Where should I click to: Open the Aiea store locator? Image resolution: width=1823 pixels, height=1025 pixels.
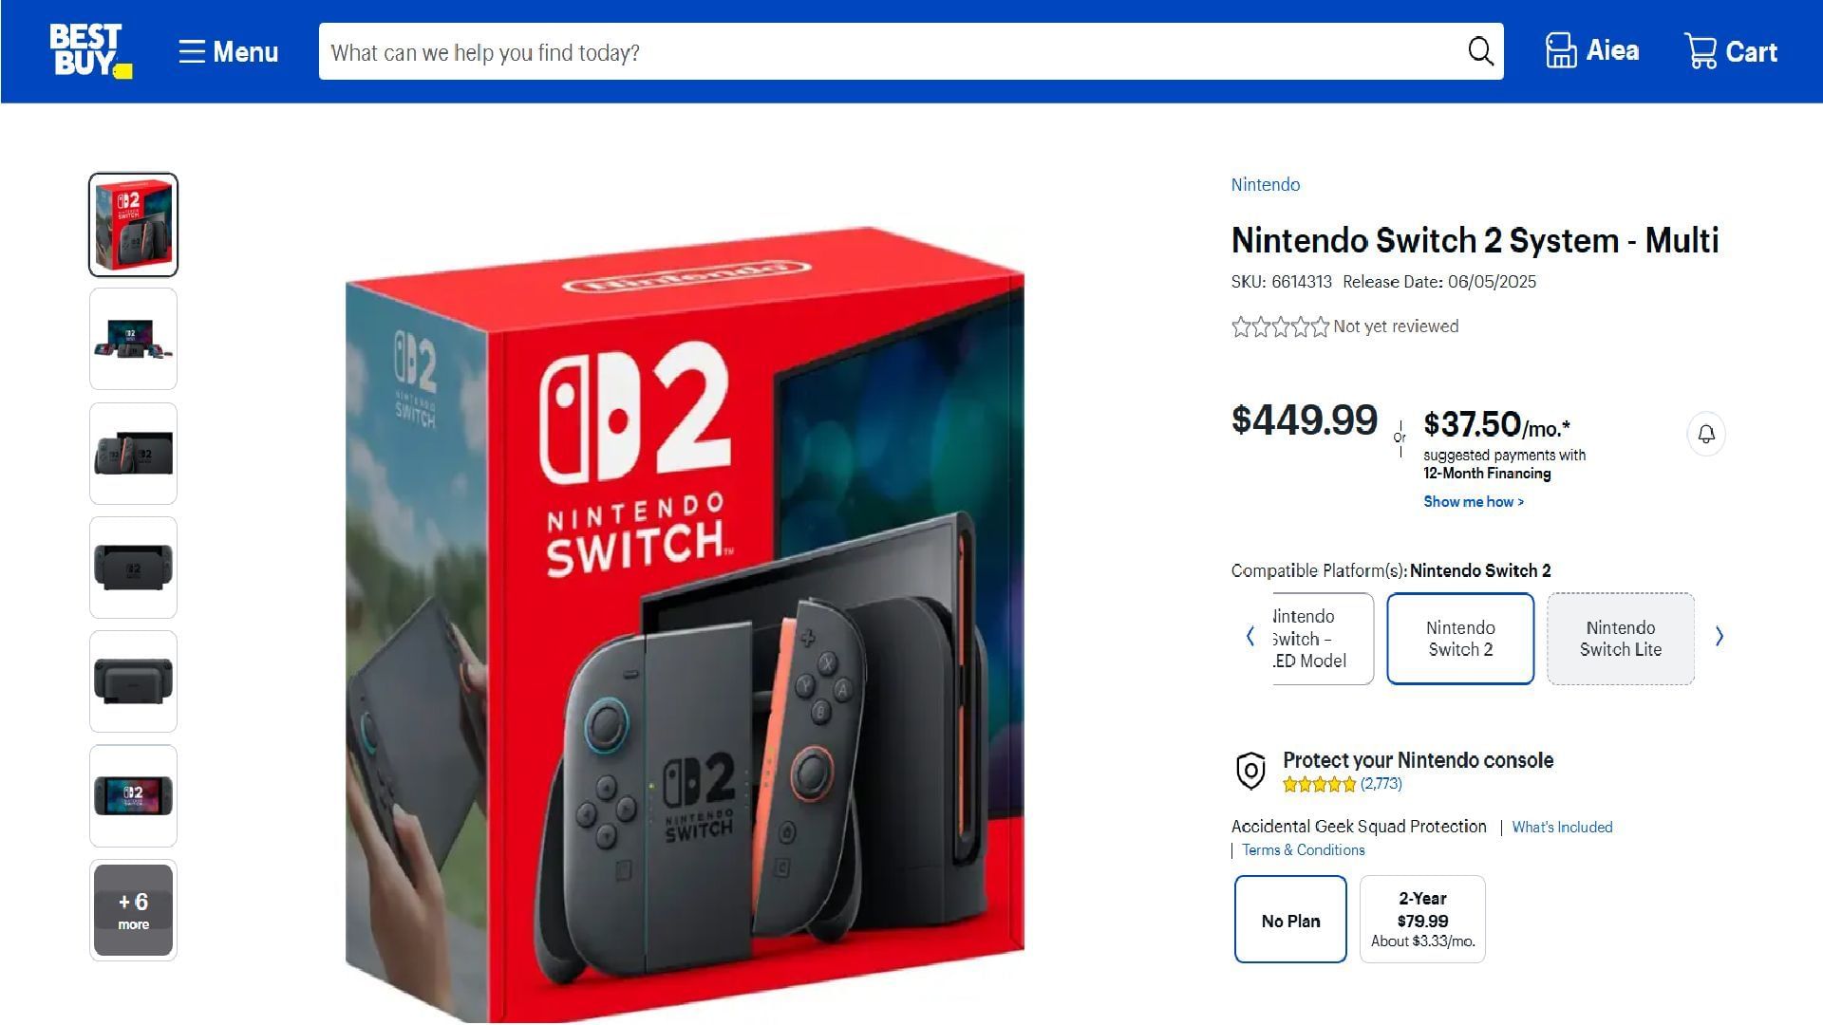pos(1592,51)
